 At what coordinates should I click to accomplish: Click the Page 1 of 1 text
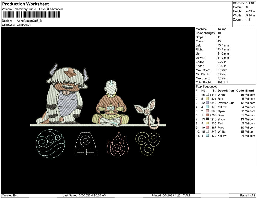click(x=247, y=195)
